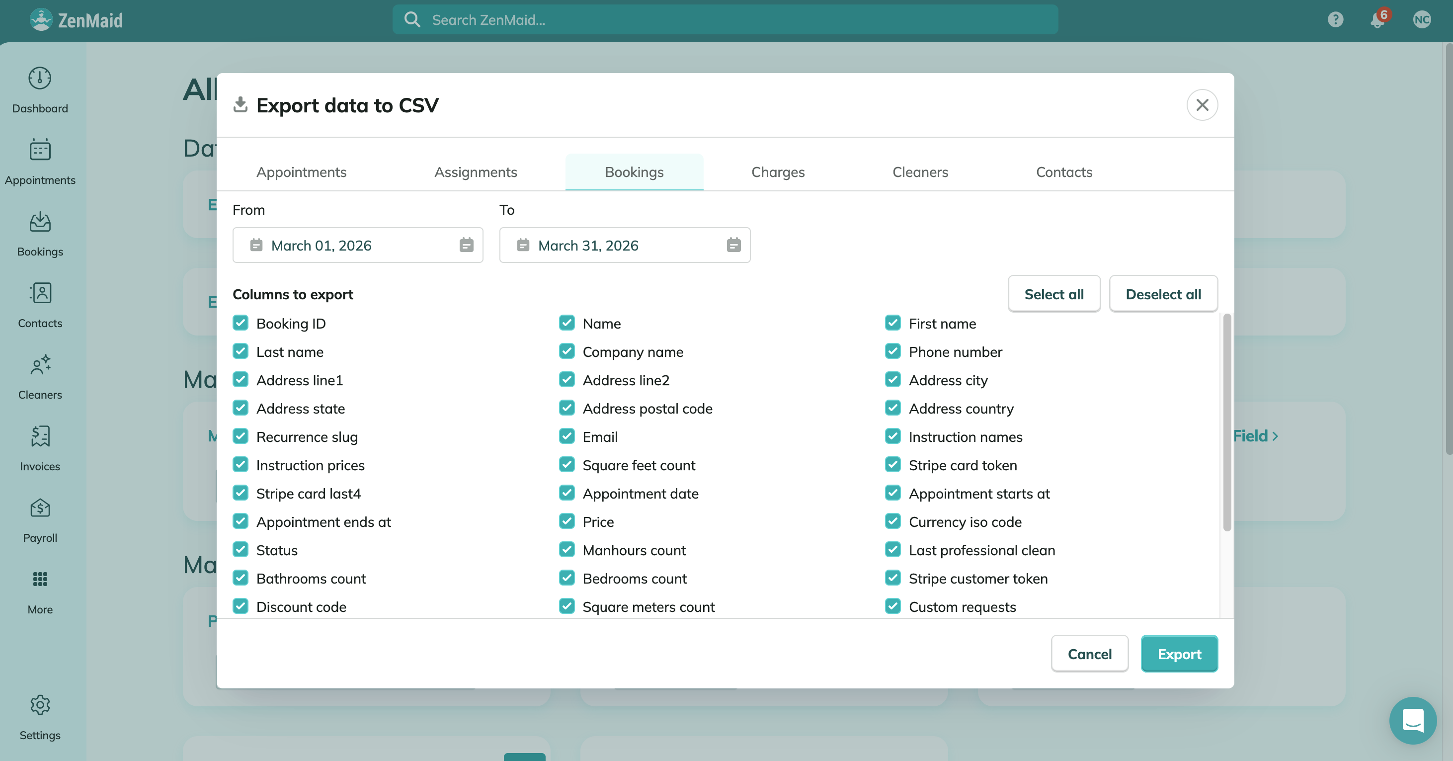
Task: Show More apps grid icon
Action: [x=39, y=580]
